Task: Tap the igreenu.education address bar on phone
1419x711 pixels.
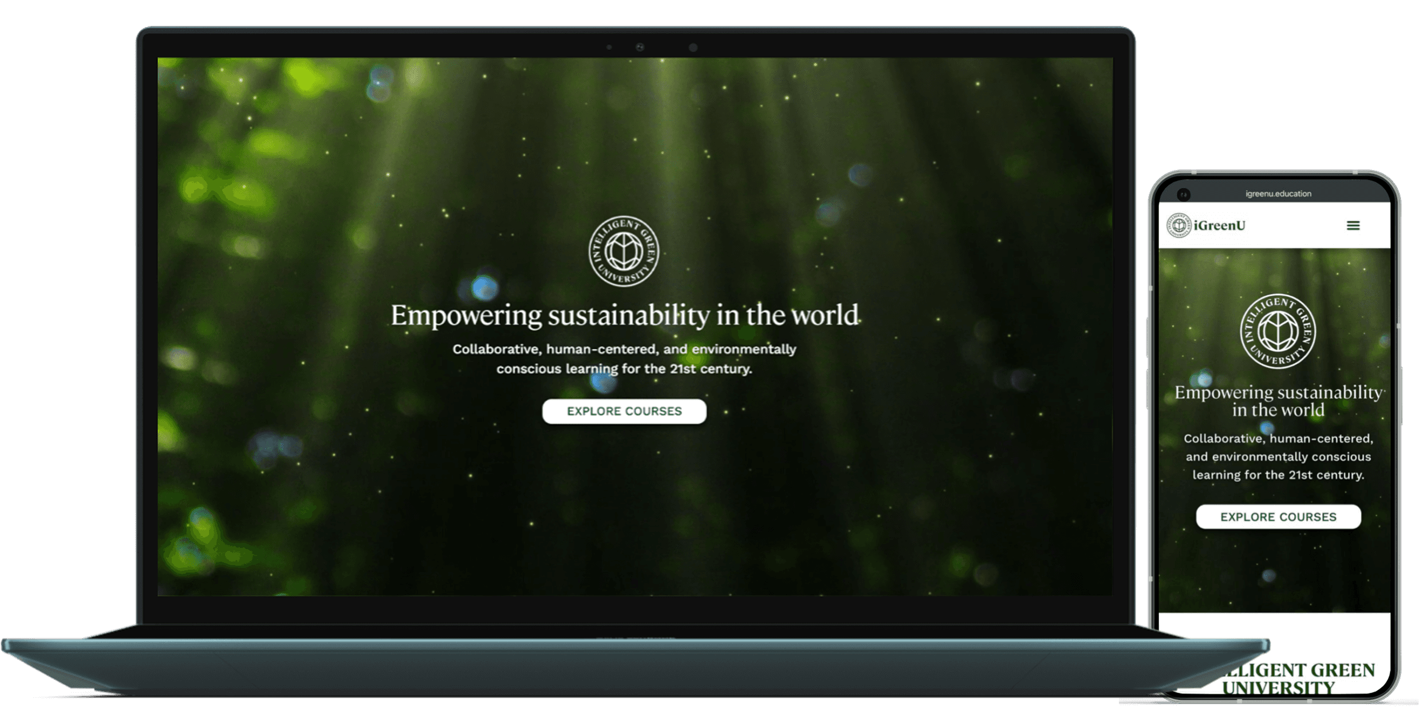Action: click(x=1278, y=194)
